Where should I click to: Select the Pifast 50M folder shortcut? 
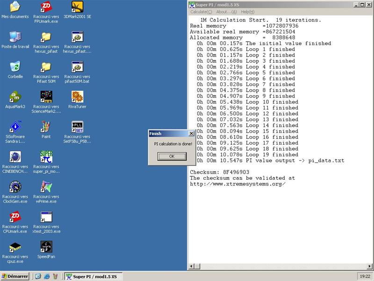point(46,67)
